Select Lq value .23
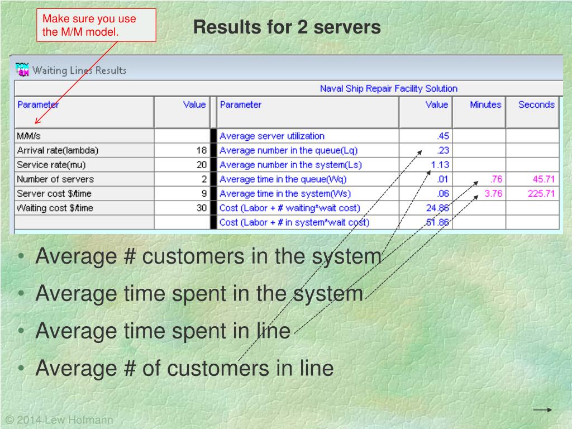 pyautogui.click(x=443, y=150)
